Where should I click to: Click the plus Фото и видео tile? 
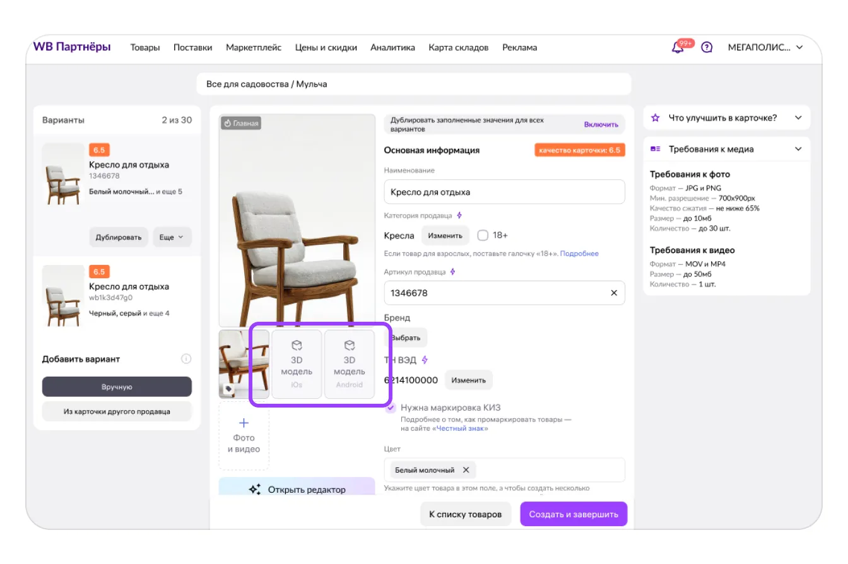244,435
